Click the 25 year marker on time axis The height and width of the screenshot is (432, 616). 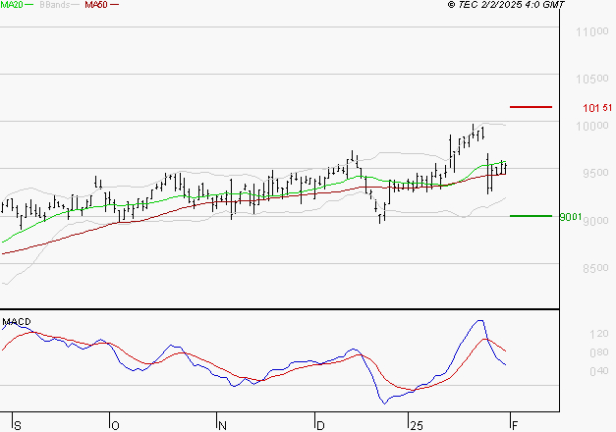[x=417, y=426]
